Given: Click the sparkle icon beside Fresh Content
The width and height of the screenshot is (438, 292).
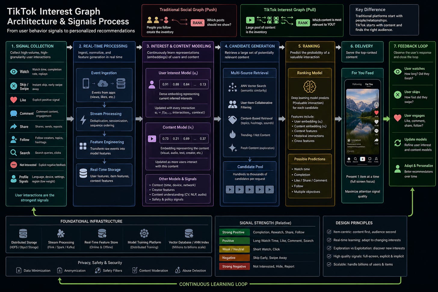Looking at the screenshot, I should (x=233, y=148).
